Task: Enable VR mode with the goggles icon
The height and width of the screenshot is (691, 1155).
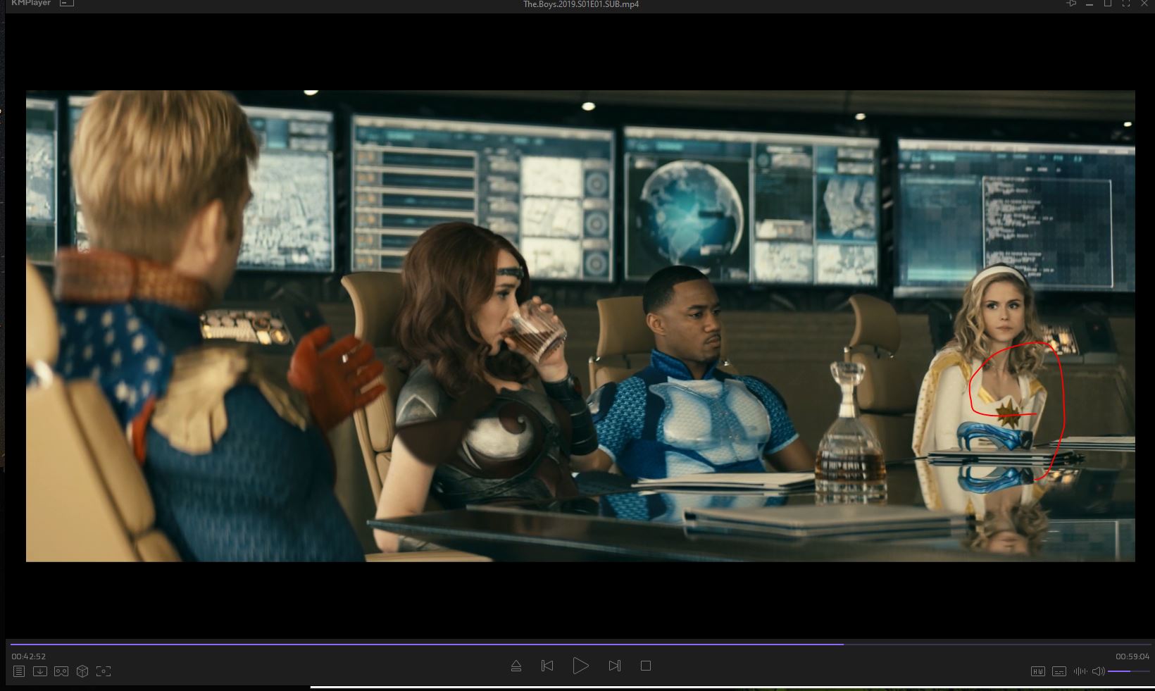Action: pos(61,671)
